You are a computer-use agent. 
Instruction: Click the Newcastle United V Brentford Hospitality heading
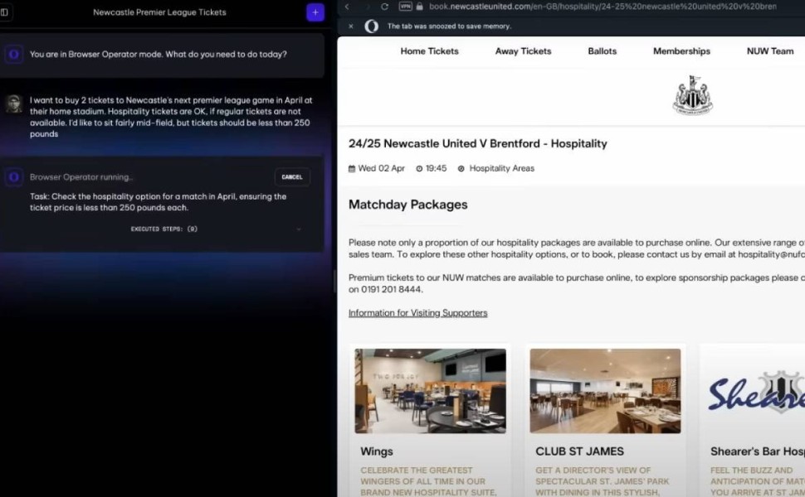click(478, 143)
